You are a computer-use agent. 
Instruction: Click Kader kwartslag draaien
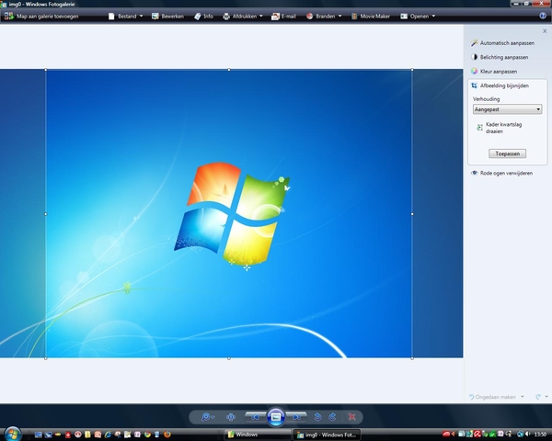point(503,128)
